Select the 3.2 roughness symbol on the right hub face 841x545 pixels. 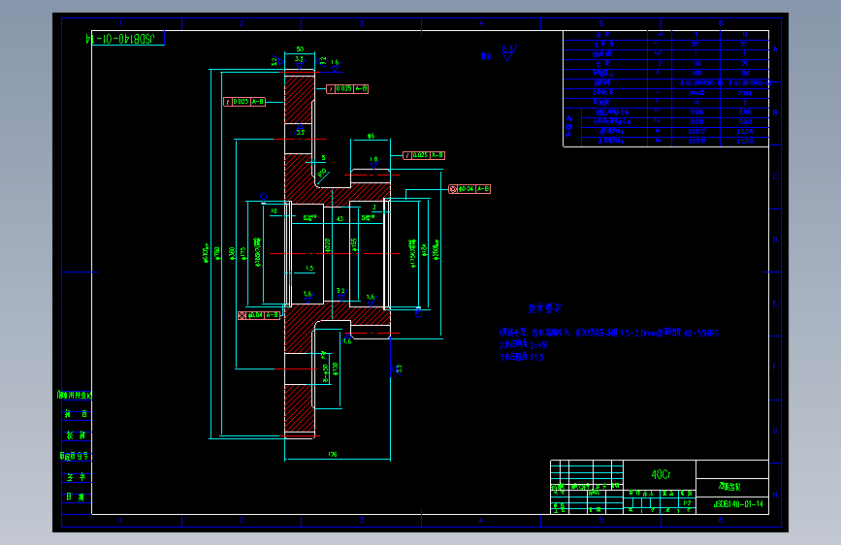(397, 369)
